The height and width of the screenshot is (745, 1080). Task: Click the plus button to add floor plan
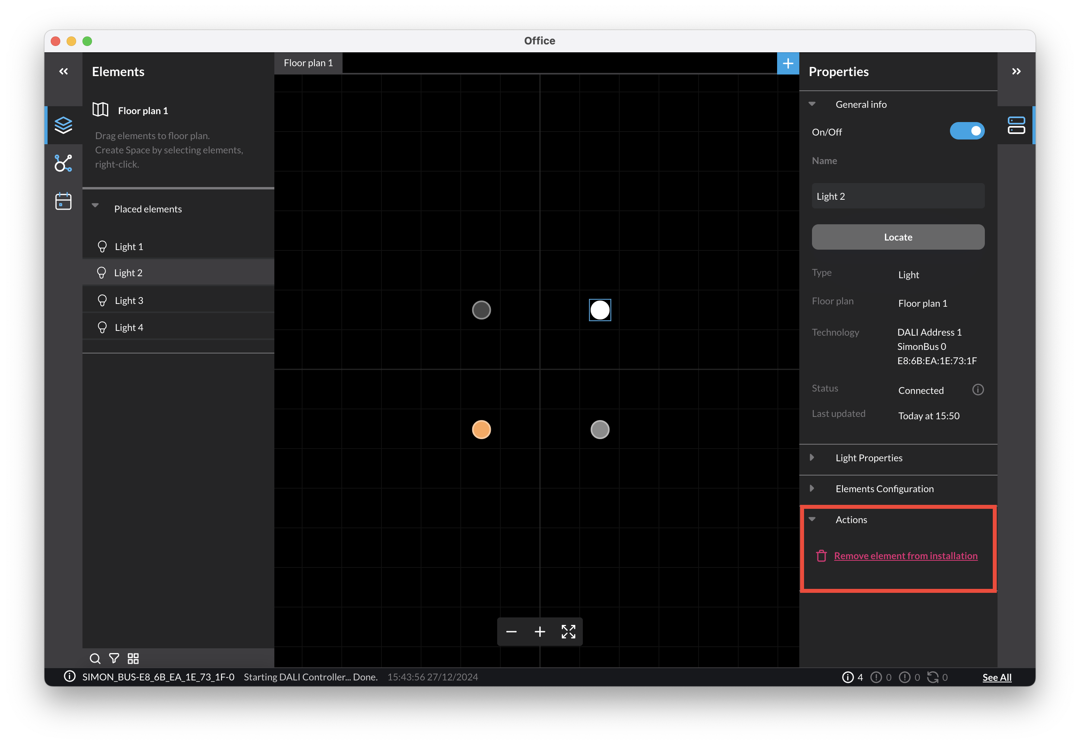(788, 63)
